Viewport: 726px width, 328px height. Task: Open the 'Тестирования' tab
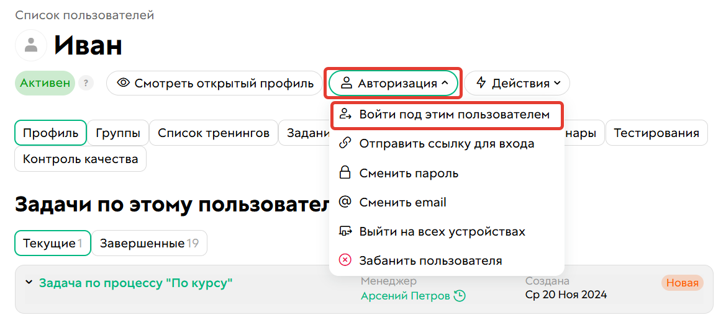(656, 133)
